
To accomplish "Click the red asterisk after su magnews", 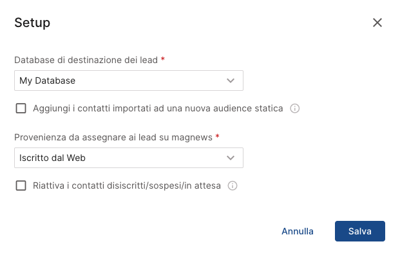I will tap(217, 137).
